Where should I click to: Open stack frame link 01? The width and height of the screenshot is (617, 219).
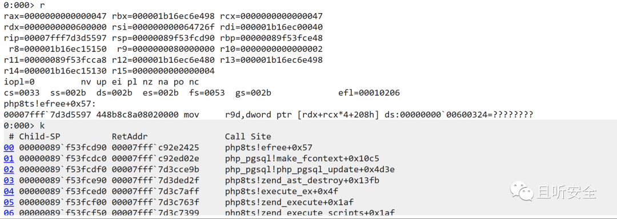coord(9,159)
